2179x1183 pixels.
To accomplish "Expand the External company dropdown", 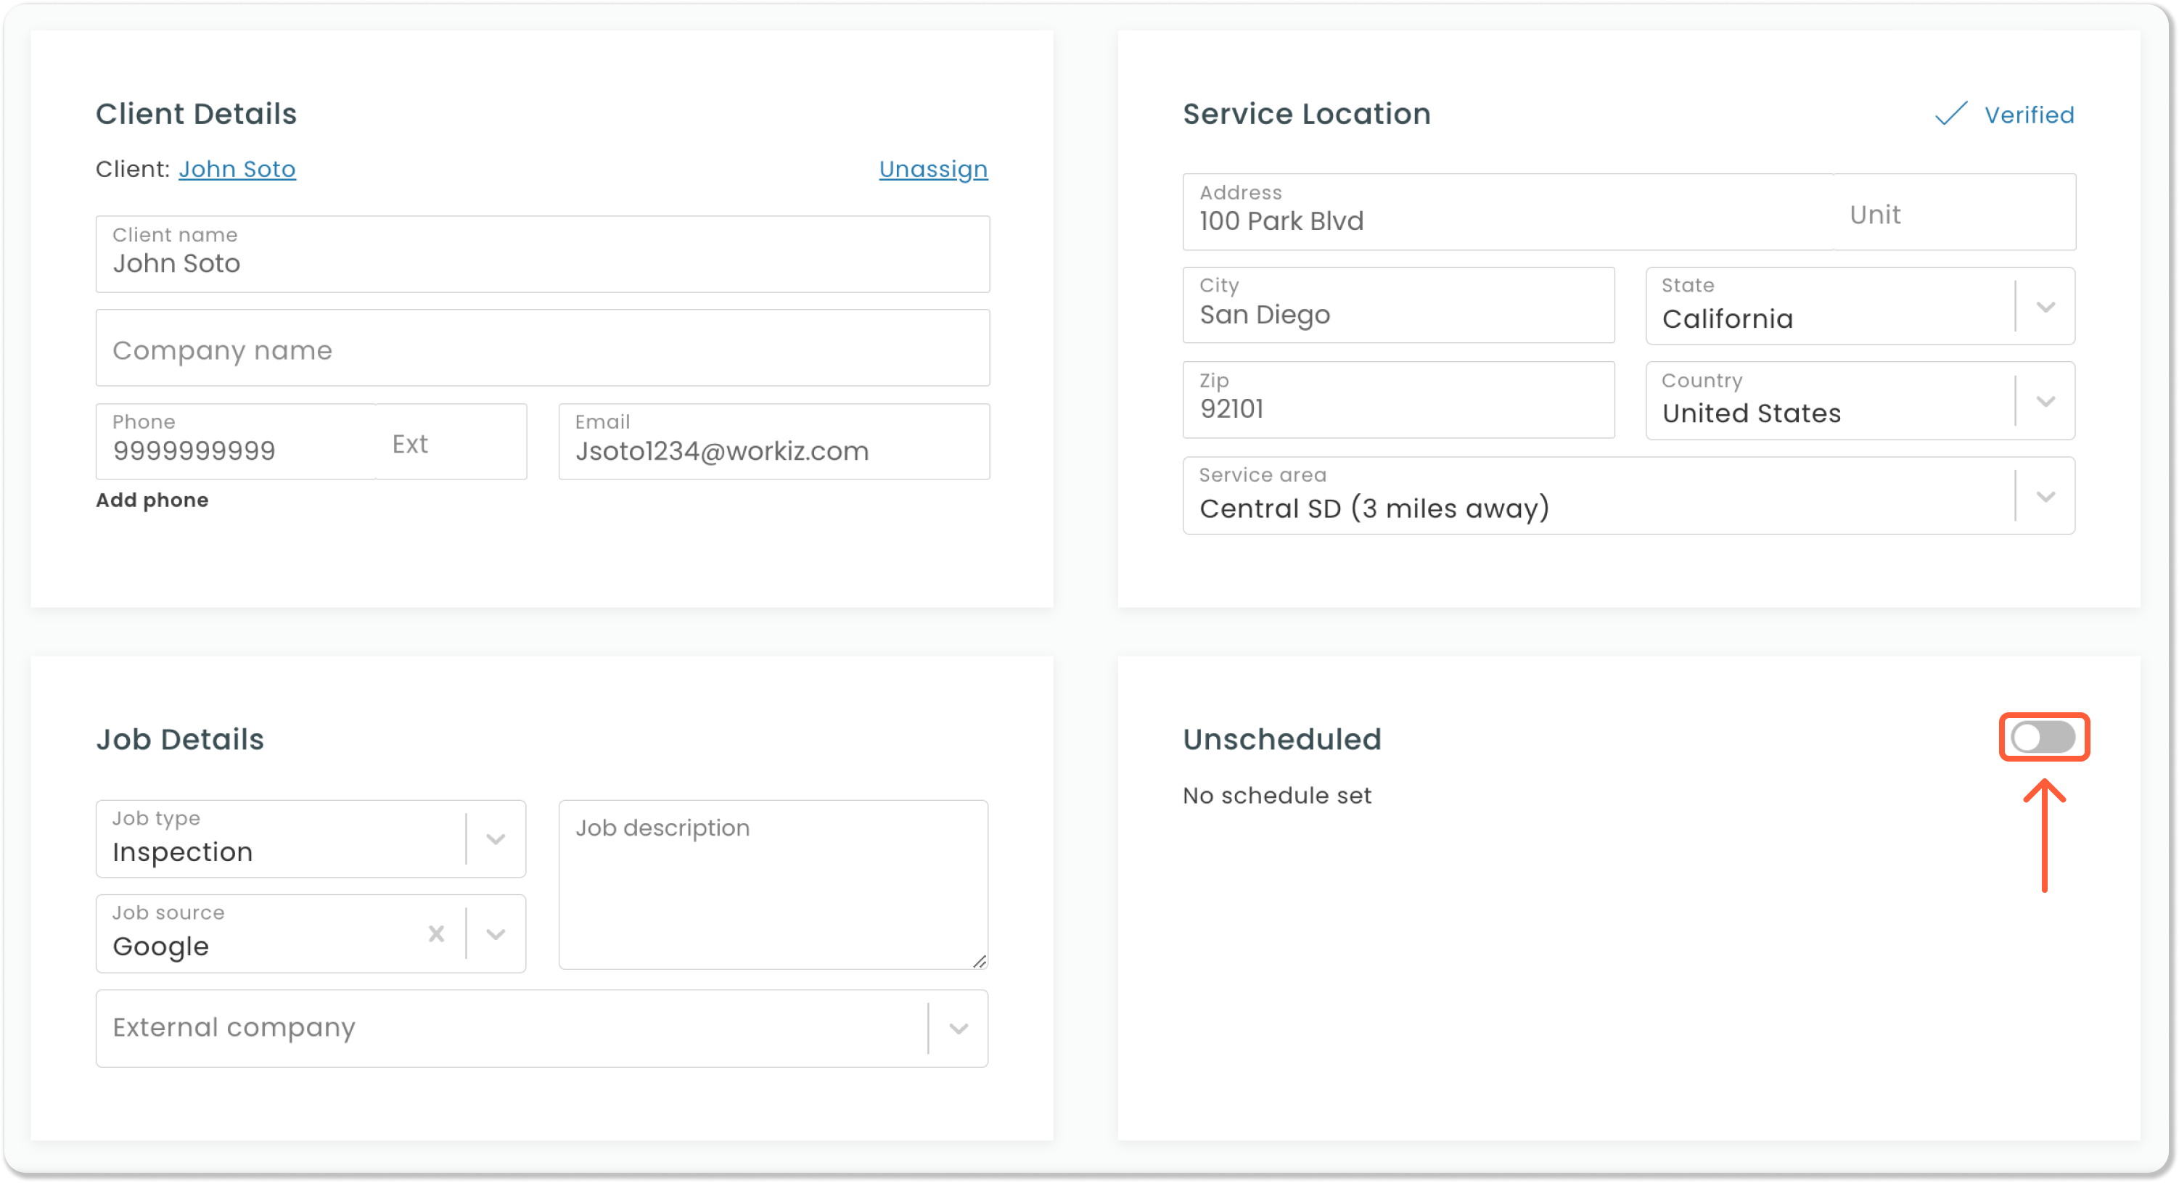I will (x=958, y=1029).
